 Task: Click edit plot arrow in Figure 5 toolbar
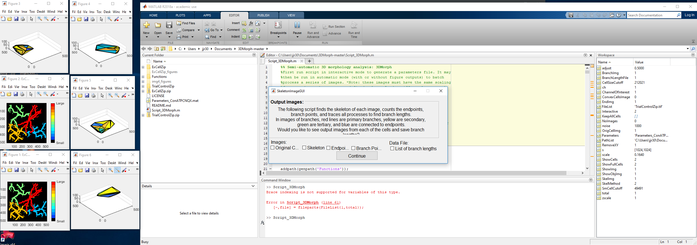102,96
